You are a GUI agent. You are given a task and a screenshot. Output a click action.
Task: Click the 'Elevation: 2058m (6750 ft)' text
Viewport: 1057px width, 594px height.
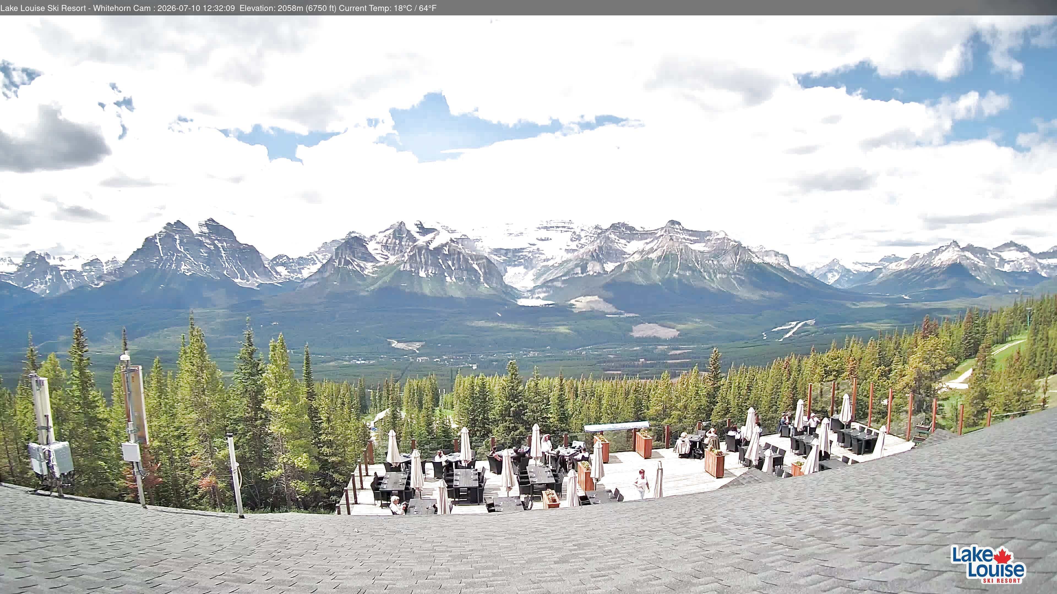tap(288, 8)
